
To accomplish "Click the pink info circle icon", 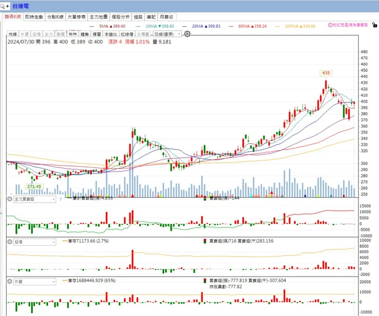I will [330, 25].
